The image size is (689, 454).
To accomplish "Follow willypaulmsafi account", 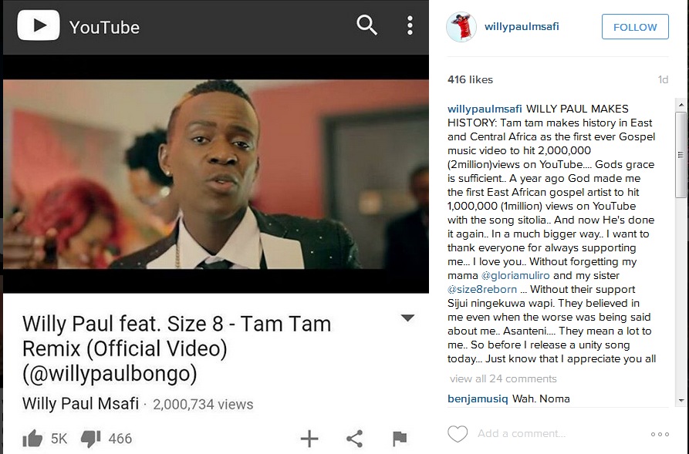I will tap(635, 27).
